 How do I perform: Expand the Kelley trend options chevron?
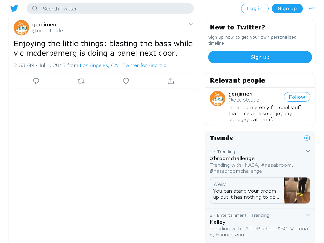(308, 215)
